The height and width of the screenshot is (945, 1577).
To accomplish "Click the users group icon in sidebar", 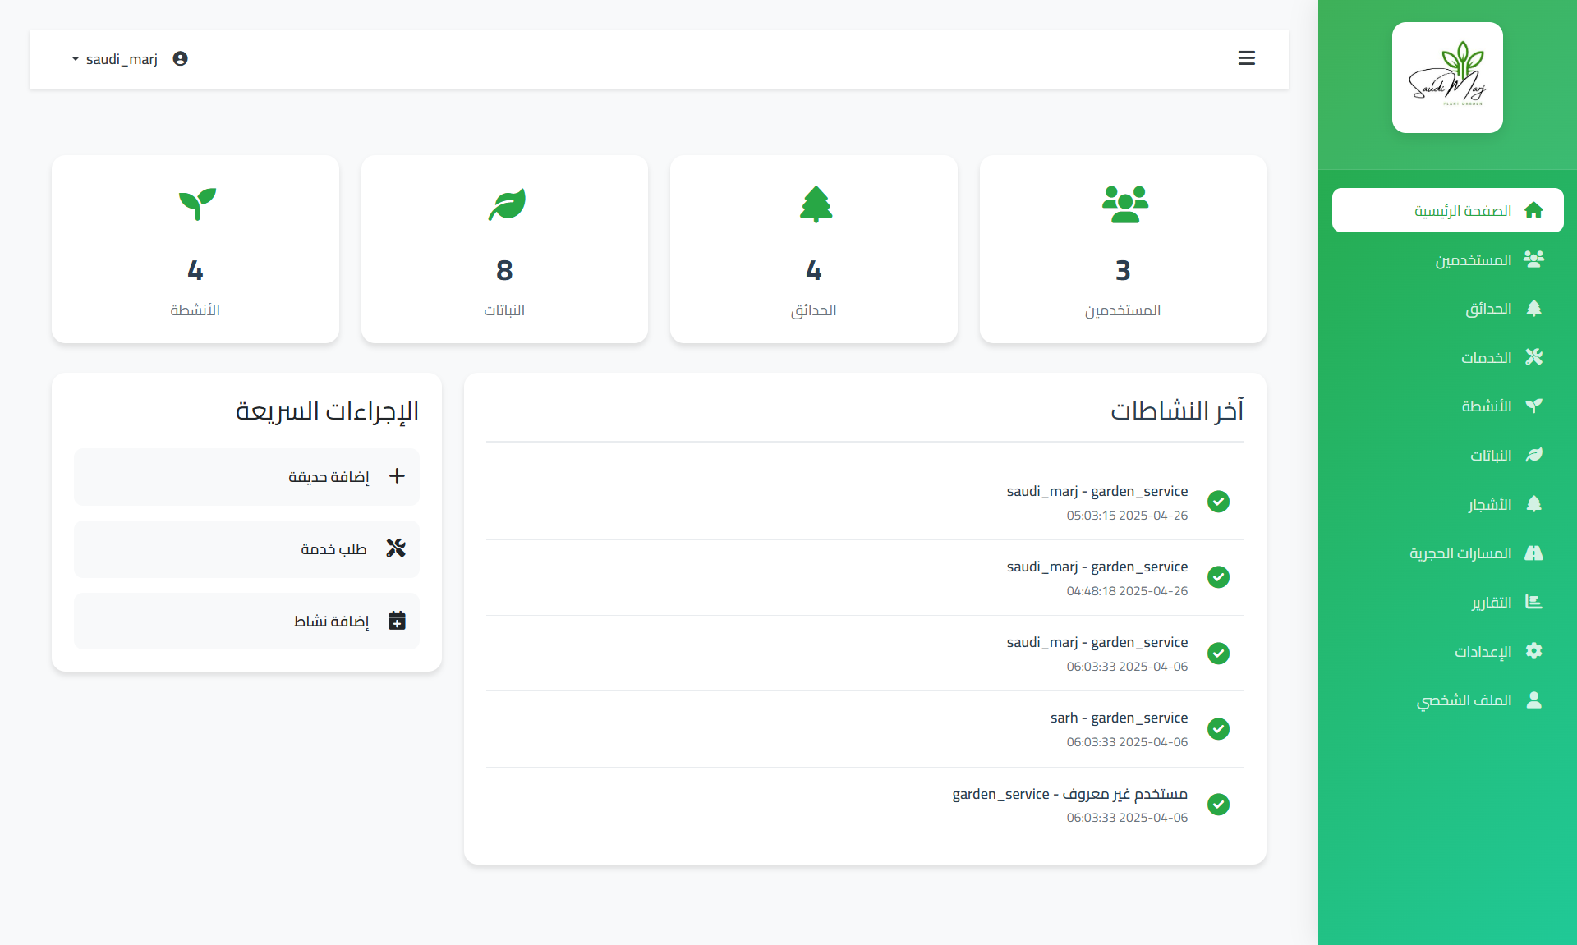I will tap(1533, 259).
